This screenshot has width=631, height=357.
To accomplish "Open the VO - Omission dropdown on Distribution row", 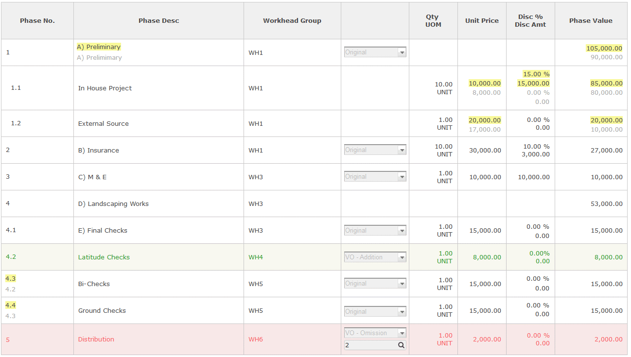I will (374, 333).
